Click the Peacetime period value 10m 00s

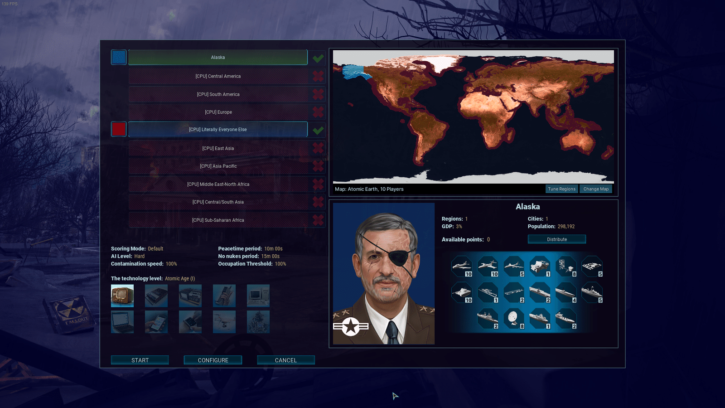pyautogui.click(x=273, y=248)
